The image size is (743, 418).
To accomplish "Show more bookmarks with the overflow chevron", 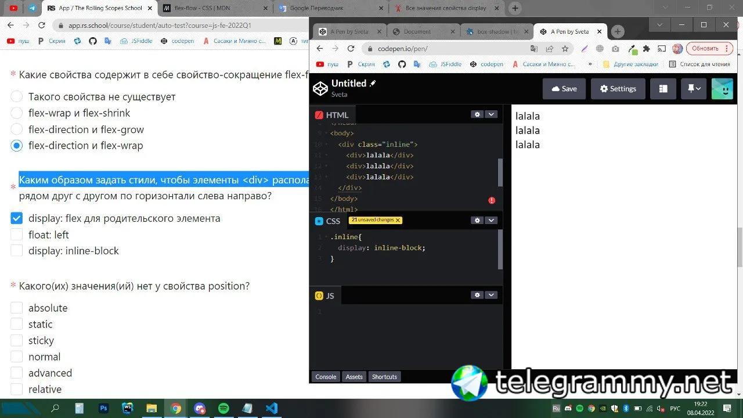I will click(x=590, y=64).
